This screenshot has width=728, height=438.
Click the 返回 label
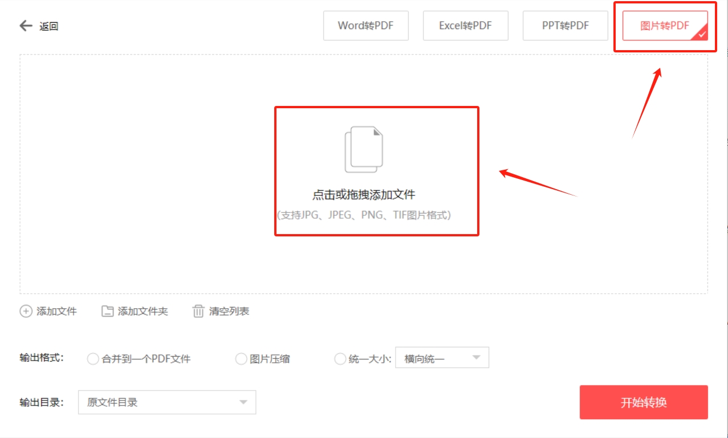[49, 26]
